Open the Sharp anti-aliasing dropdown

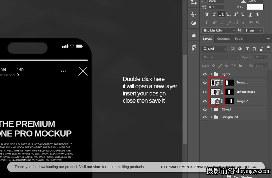[x=253, y=31]
